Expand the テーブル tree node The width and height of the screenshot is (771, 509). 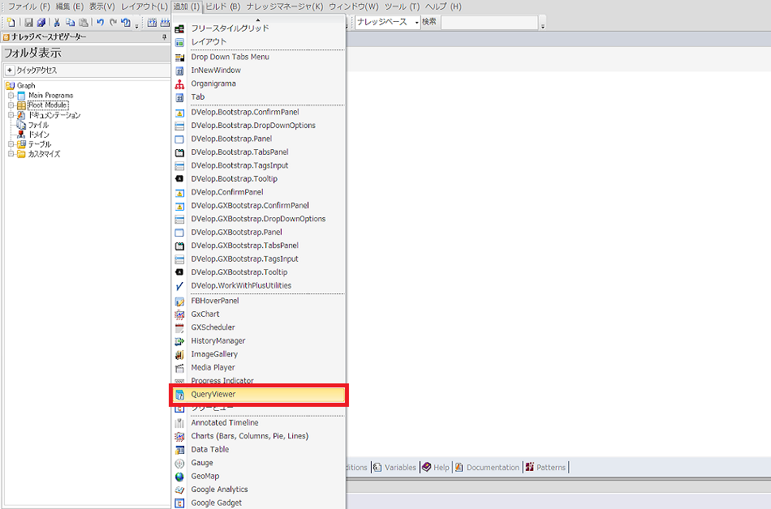click(11, 144)
